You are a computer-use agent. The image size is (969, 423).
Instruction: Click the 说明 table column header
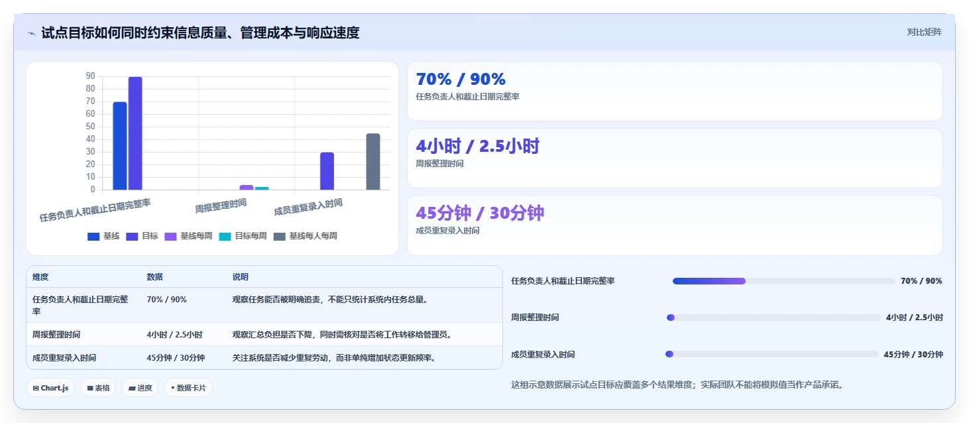(241, 277)
